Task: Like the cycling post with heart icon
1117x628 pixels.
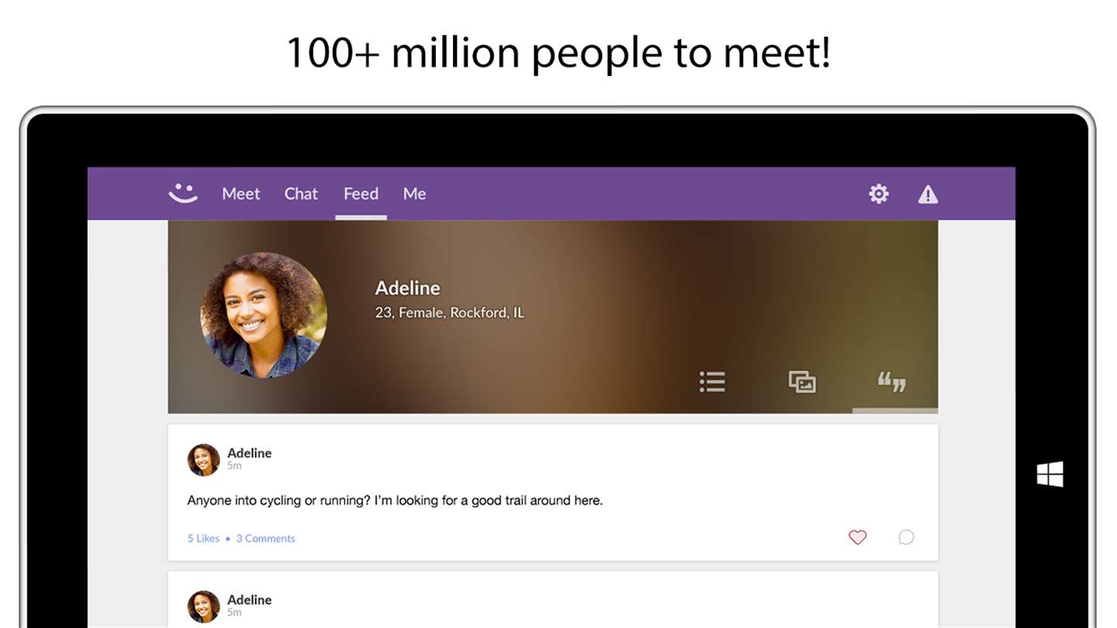Action: pos(857,537)
